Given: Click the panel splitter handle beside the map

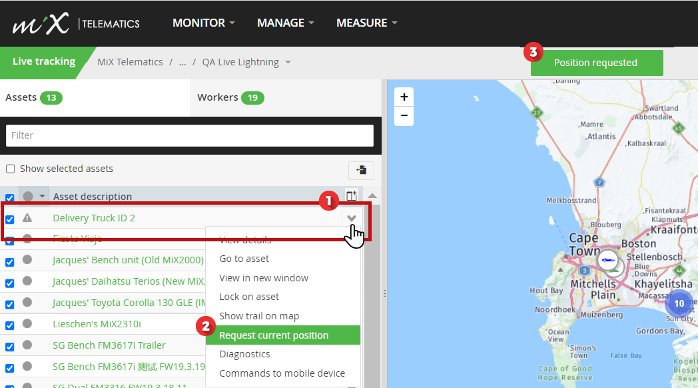Looking at the screenshot, I should click(x=384, y=293).
